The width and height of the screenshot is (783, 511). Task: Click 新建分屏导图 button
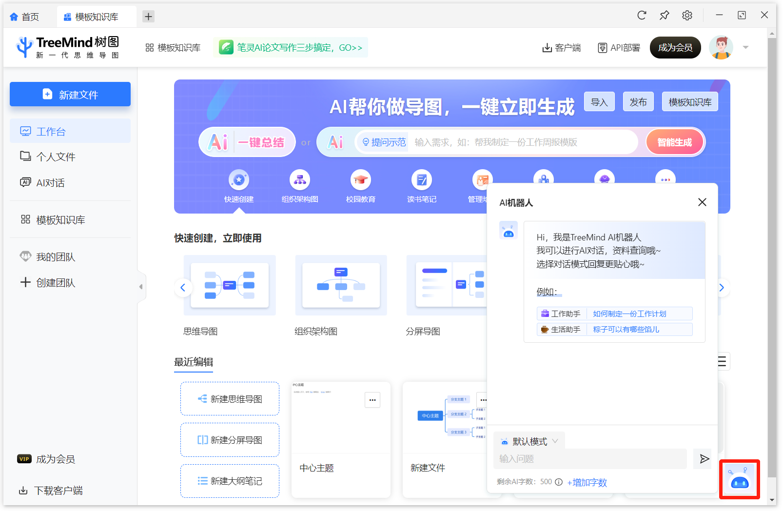tap(230, 440)
